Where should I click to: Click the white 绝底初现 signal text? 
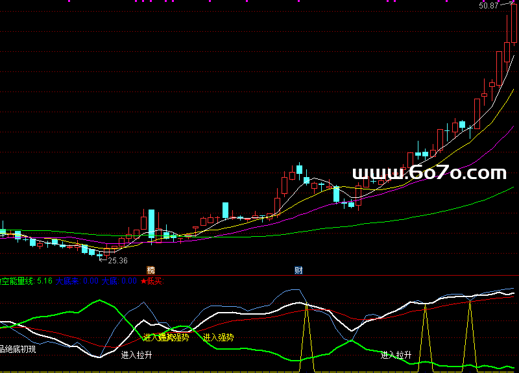[18, 349]
